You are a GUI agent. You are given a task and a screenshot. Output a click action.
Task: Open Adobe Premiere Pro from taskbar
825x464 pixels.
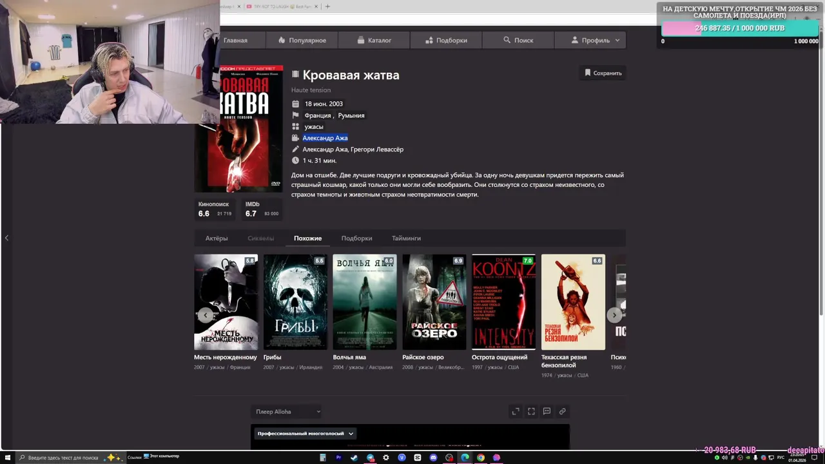pyautogui.click(x=338, y=458)
